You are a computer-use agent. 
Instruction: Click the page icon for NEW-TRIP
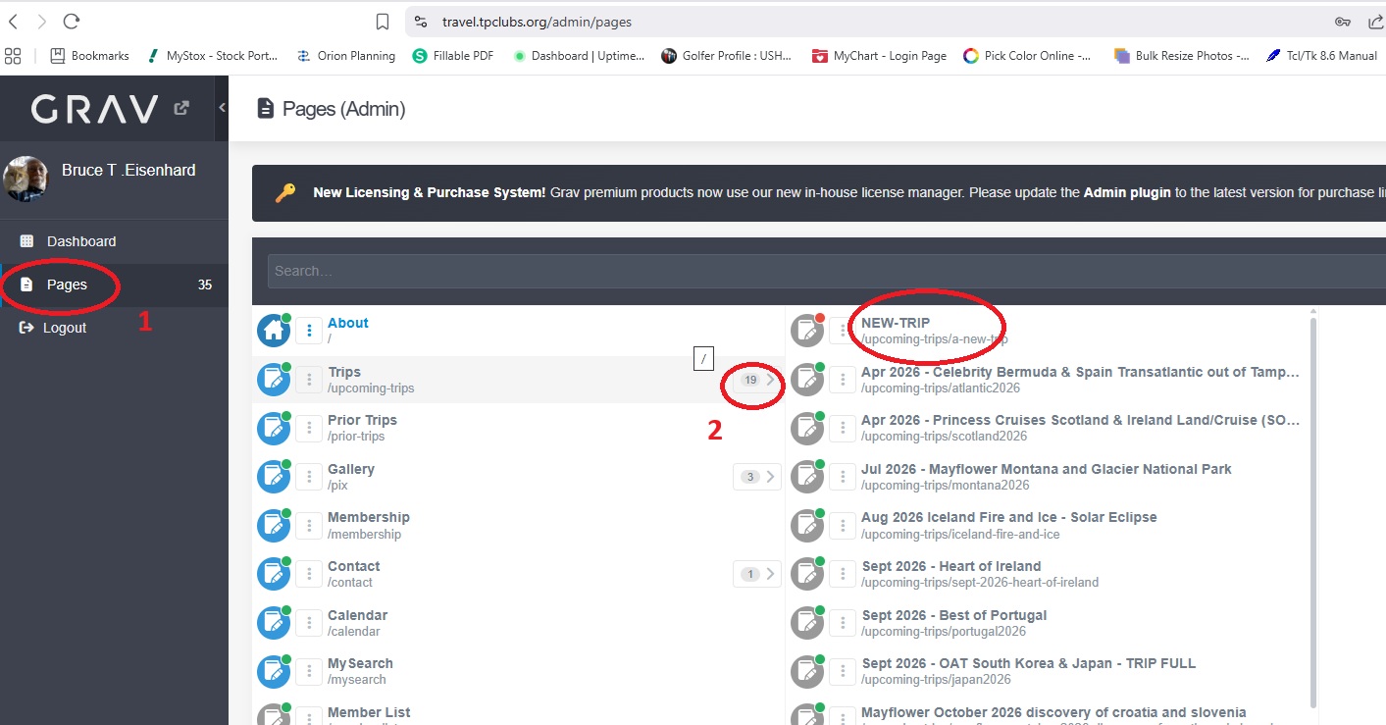click(807, 332)
